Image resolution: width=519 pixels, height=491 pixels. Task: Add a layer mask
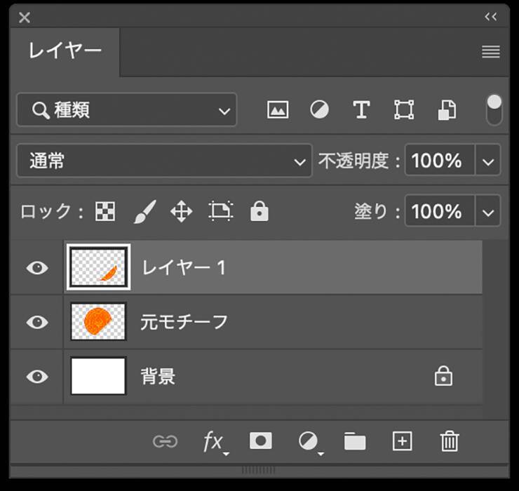pos(261,440)
